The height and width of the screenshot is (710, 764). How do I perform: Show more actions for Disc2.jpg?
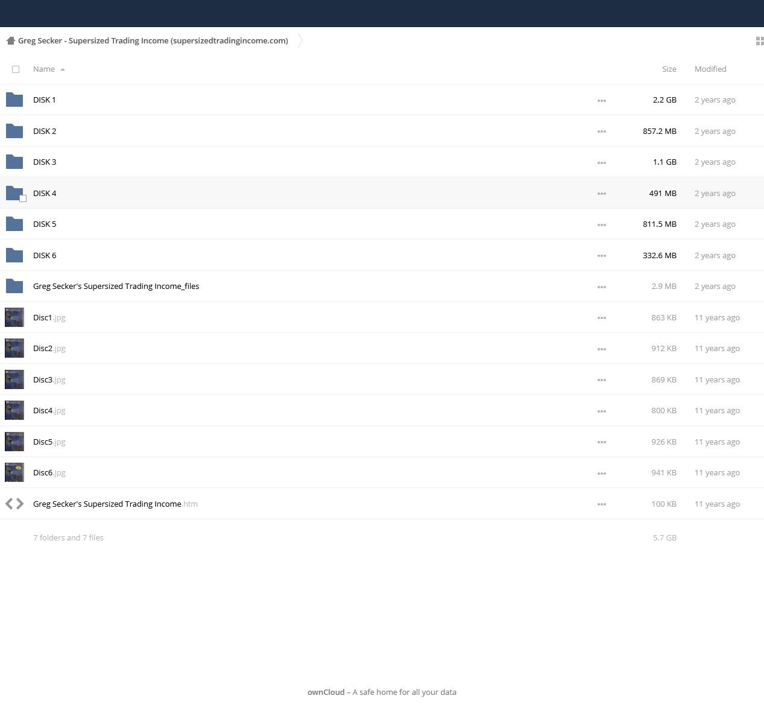click(602, 349)
